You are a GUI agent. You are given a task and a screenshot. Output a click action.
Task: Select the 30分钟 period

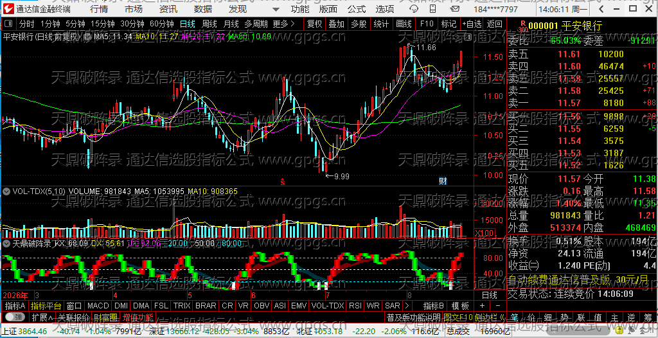pyautogui.click(x=132, y=24)
